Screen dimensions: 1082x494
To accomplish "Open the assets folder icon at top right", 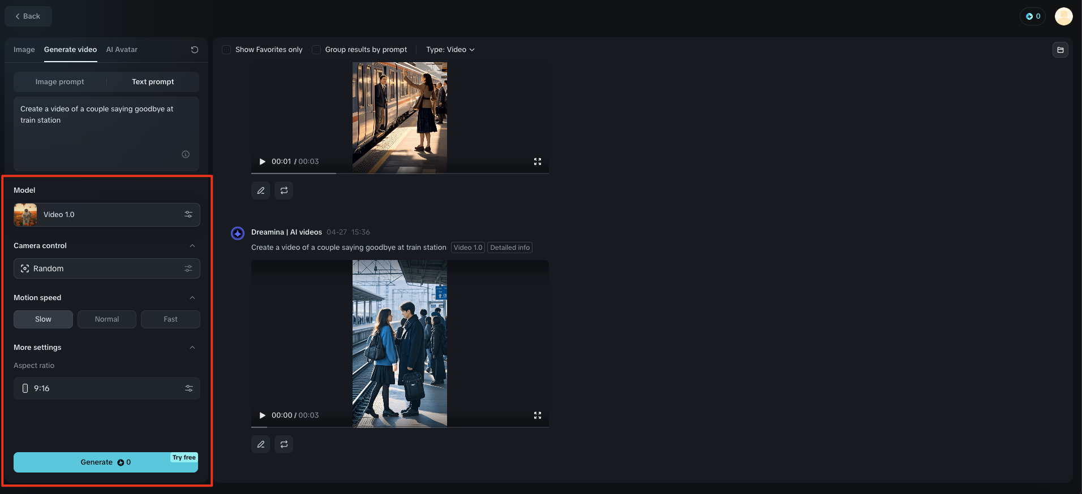I will tap(1060, 50).
